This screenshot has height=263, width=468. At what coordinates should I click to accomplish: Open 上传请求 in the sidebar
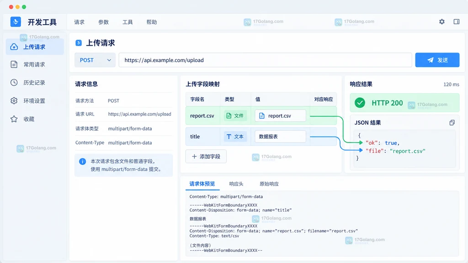click(x=35, y=47)
